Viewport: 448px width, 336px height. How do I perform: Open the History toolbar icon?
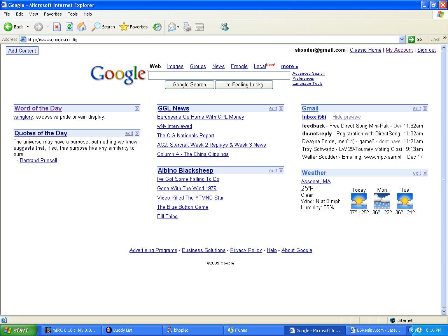(157, 27)
